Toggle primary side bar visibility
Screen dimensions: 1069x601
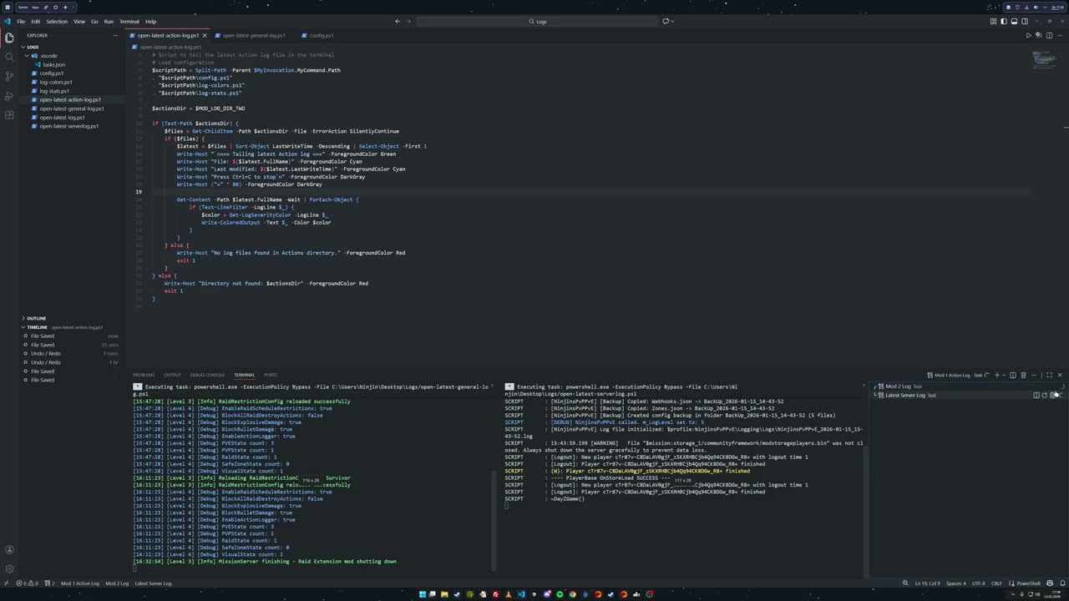1004,21
